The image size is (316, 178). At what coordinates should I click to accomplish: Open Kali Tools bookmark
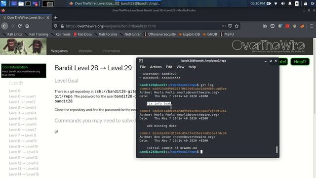[x=61, y=34]
